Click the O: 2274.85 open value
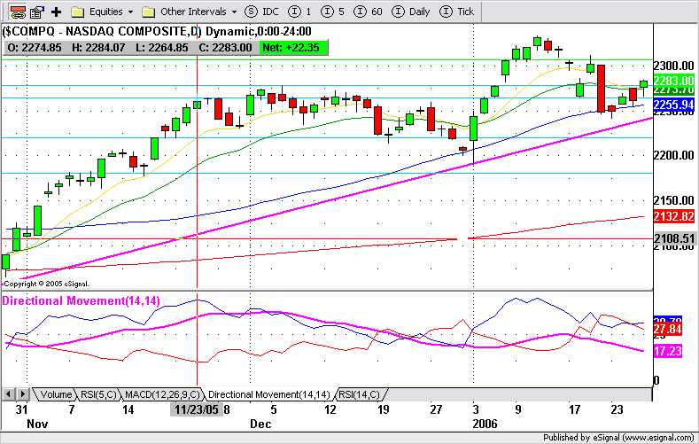 pyautogui.click(x=35, y=48)
